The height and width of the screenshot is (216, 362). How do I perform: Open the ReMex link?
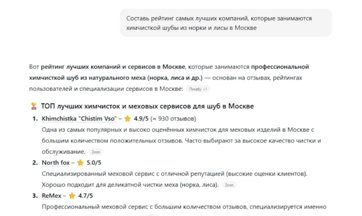coord(52,196)
